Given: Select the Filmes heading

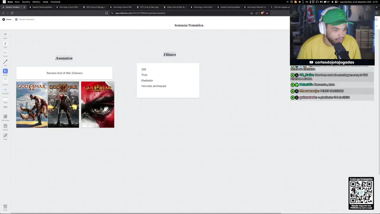Looking at the screenshot, I should point(170,54).
